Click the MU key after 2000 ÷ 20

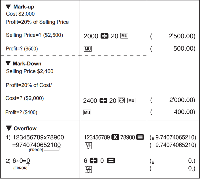125,36
